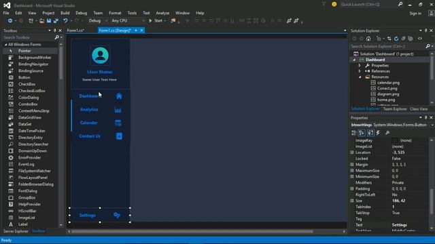Open the File menu

pos(6,13)
